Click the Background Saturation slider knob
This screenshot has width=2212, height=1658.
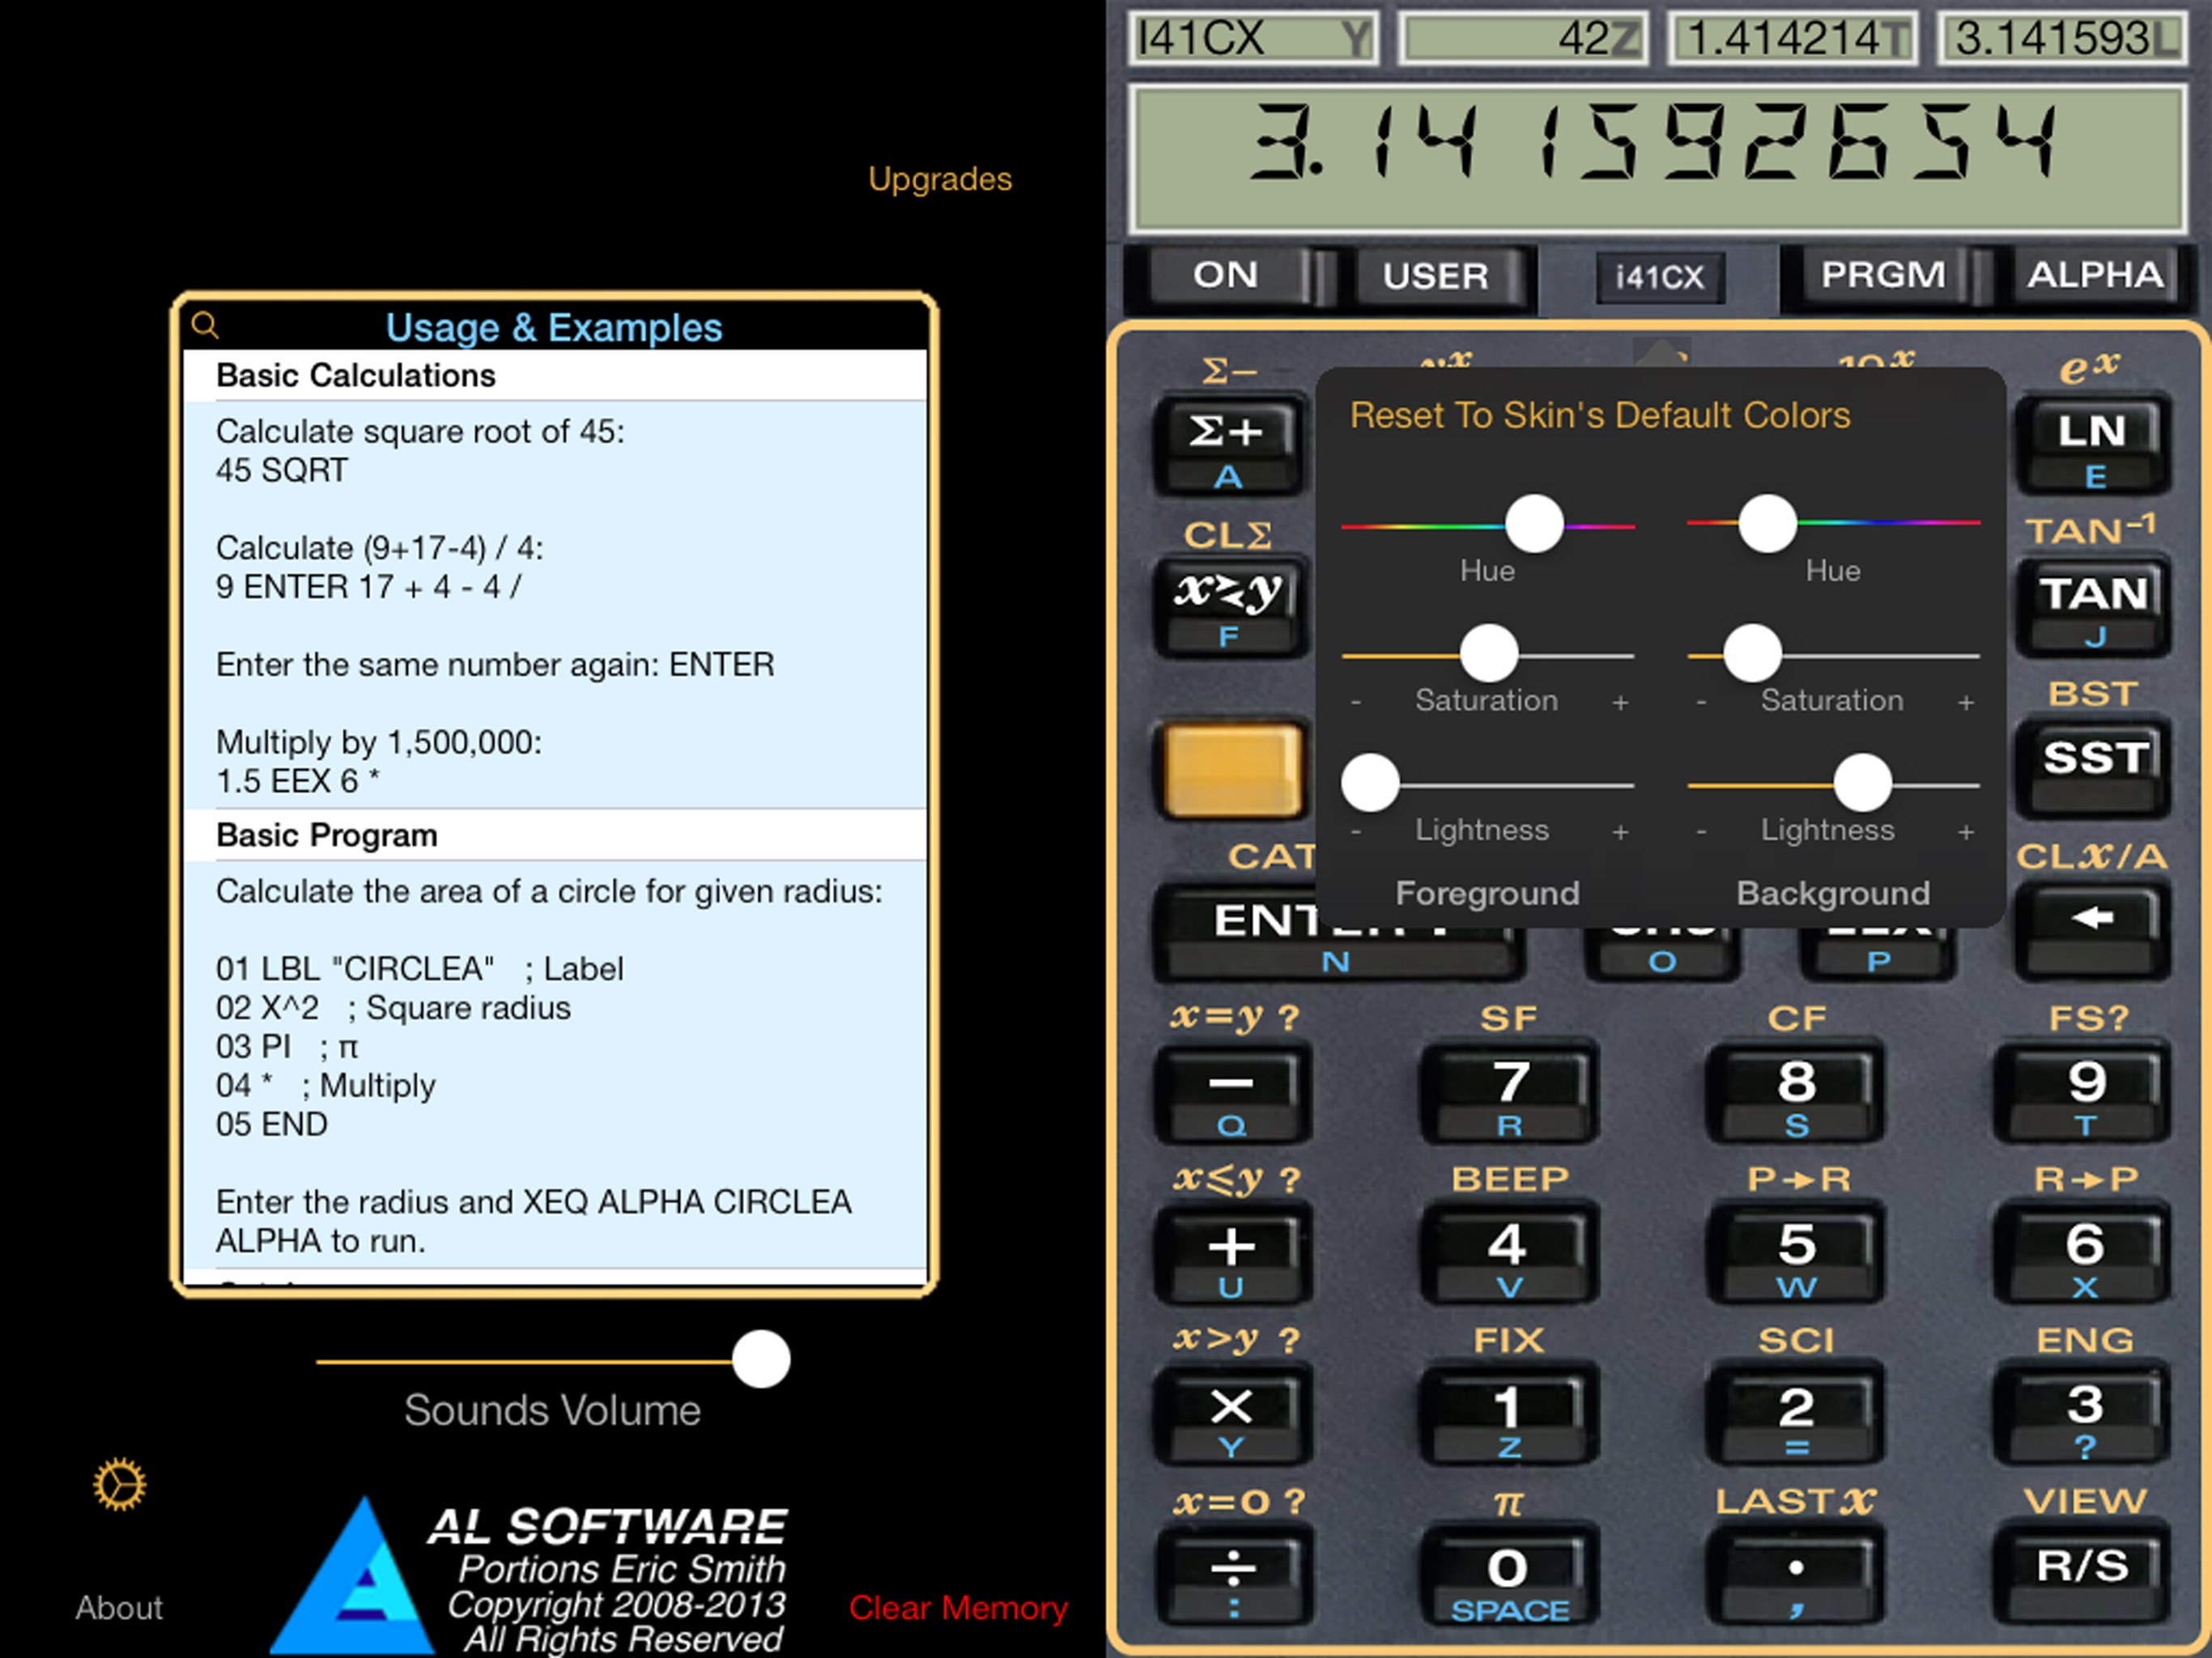point(1753,654)
